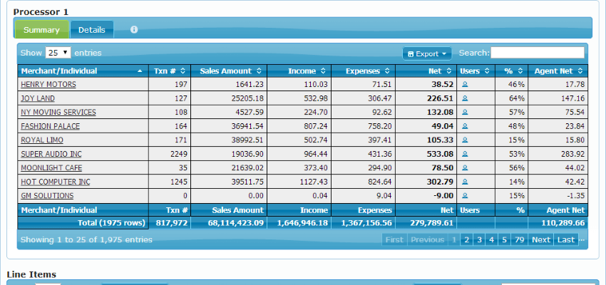Open users icon for HOT COMPUTER INC
This screenshot has width=606, height=285.
pos(465,182)
